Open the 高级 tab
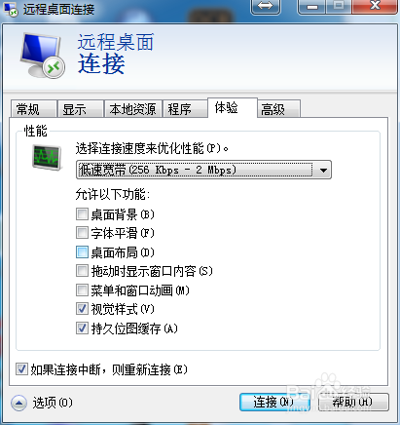 point(278,109)
